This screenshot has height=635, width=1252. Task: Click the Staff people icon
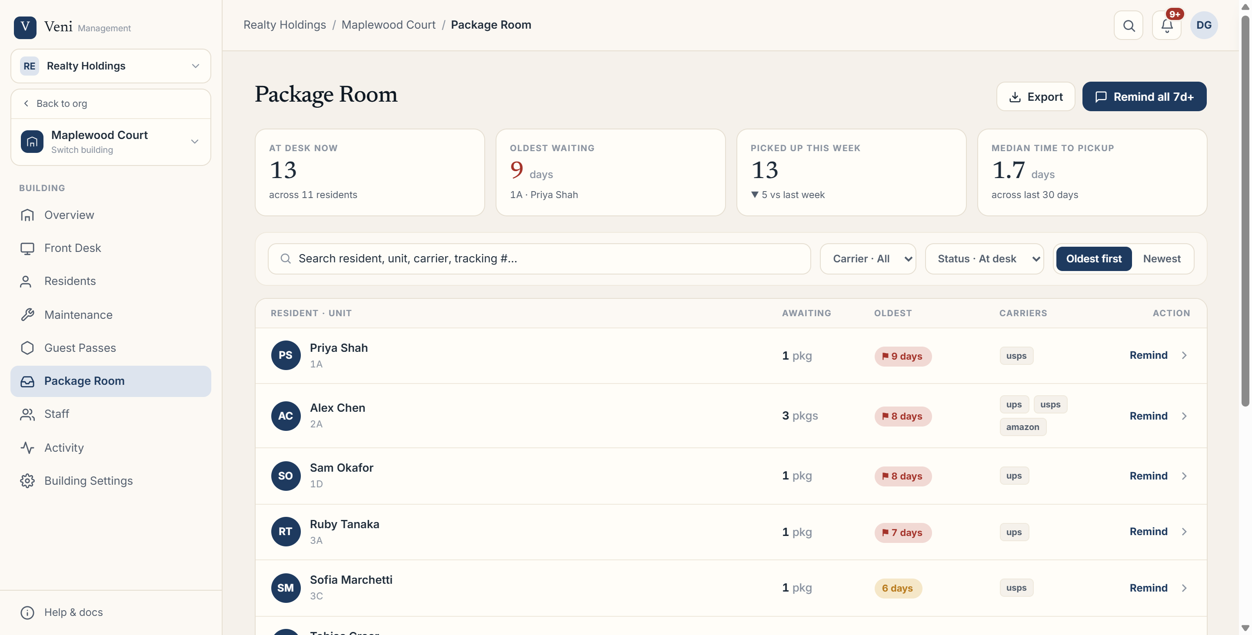tap(27, 414)
